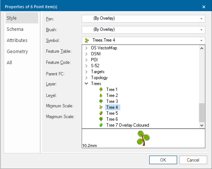Select the Tree 2 conifer icon

(101, 95)
